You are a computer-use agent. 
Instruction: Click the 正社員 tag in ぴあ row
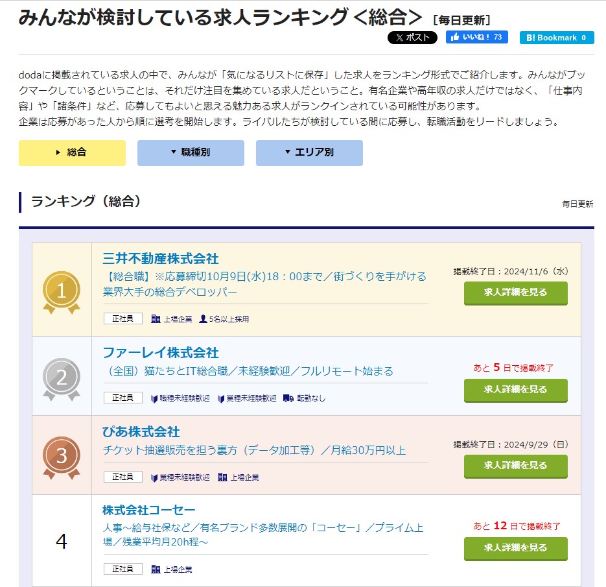coord(123,477)
